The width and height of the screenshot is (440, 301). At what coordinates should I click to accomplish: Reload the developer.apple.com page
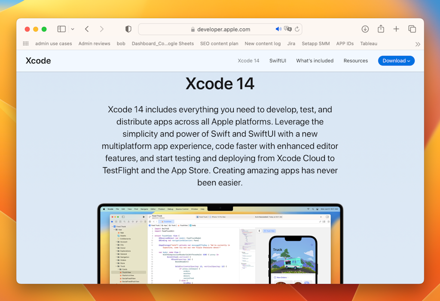point(296,29)
